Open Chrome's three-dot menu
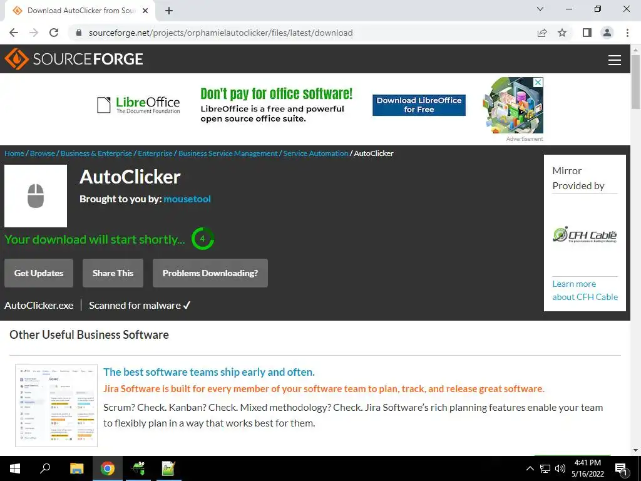 pyautogui.click(x=627, y=33)
